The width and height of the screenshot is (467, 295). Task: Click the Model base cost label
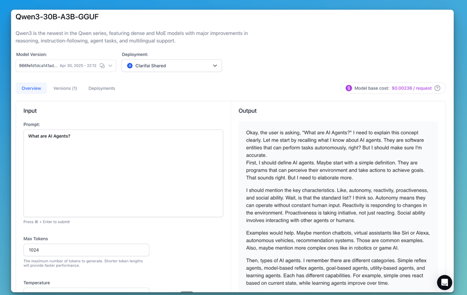(372, 88)
